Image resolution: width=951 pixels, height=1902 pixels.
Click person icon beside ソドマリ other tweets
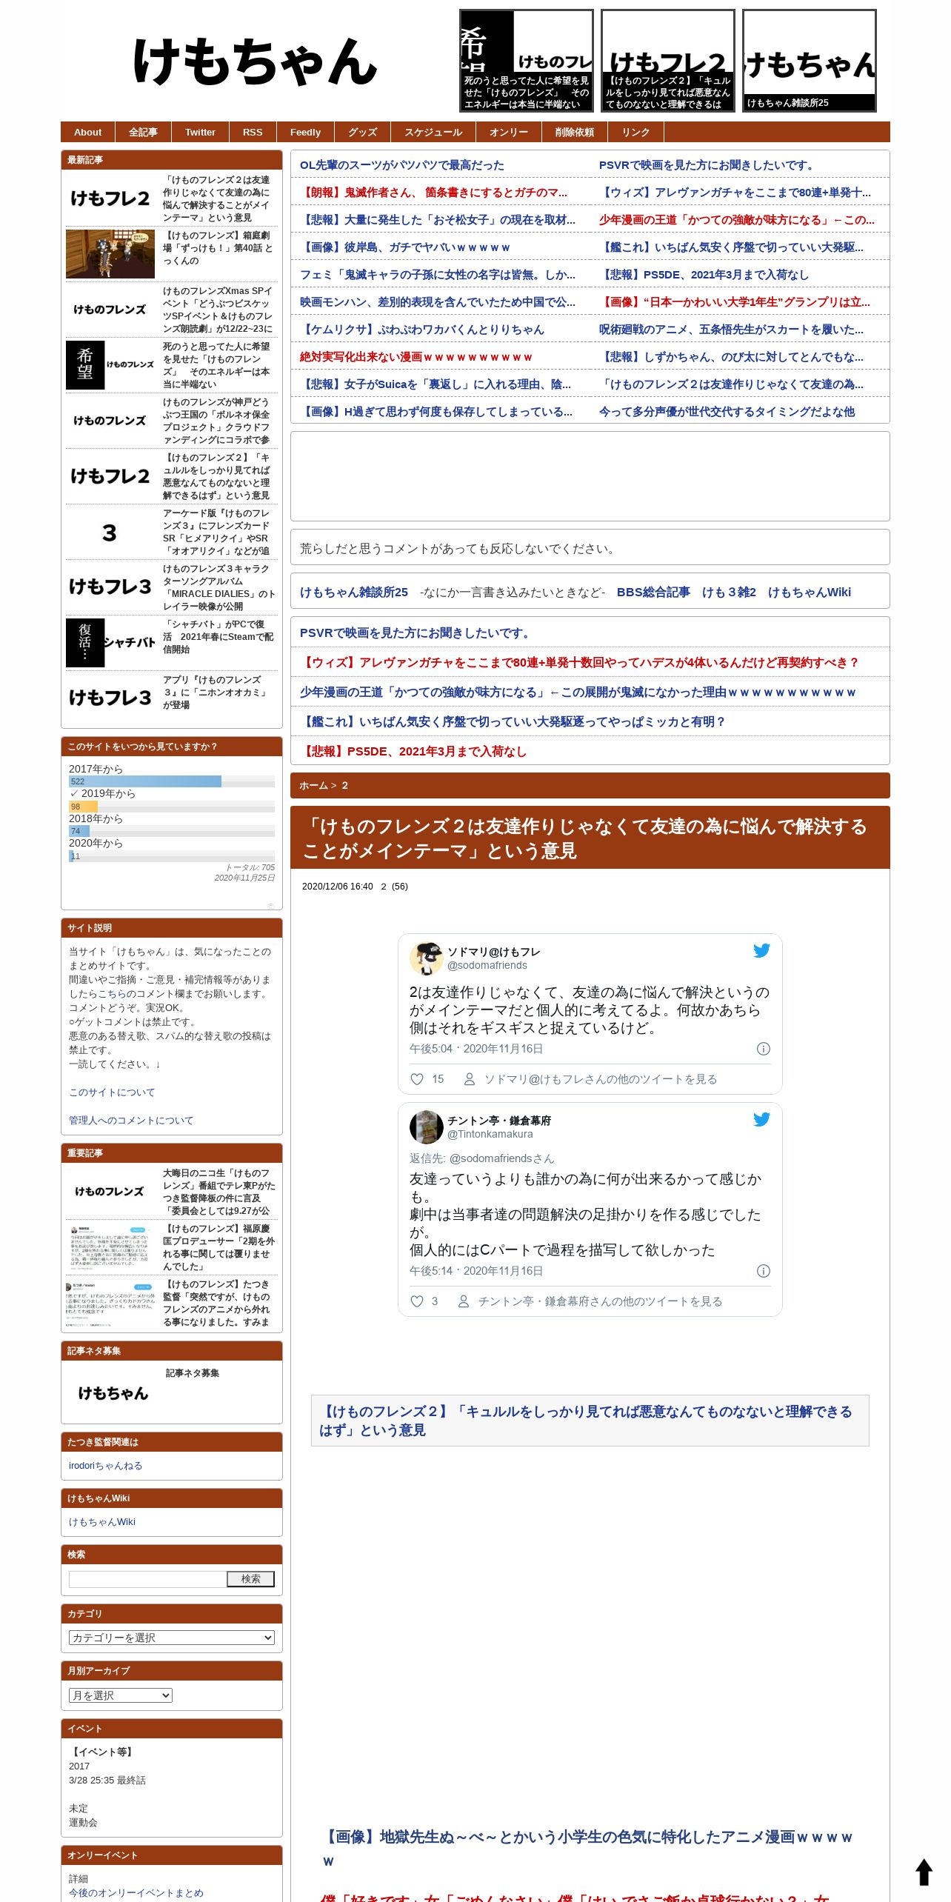tap(469, 1079)
